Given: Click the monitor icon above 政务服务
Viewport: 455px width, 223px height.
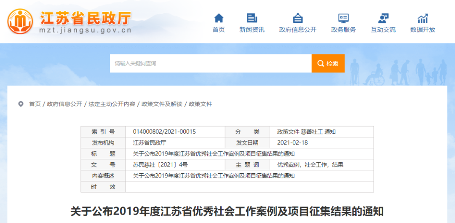Looking at the screenshot, I should click(343, 18).
